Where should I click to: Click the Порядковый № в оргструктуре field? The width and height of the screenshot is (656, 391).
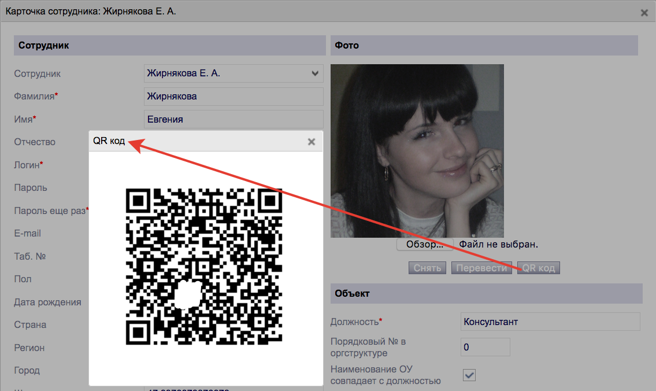[485, 347]
